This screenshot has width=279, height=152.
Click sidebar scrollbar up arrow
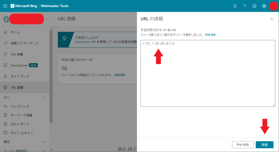51,28
